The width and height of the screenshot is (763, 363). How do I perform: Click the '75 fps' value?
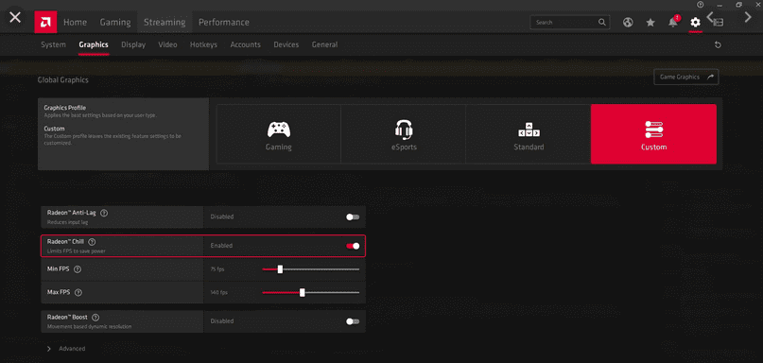pyautogui.click(x=217, y=269)
